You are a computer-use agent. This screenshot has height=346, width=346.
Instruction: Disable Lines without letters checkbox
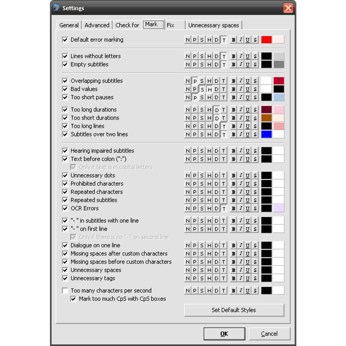65,56
